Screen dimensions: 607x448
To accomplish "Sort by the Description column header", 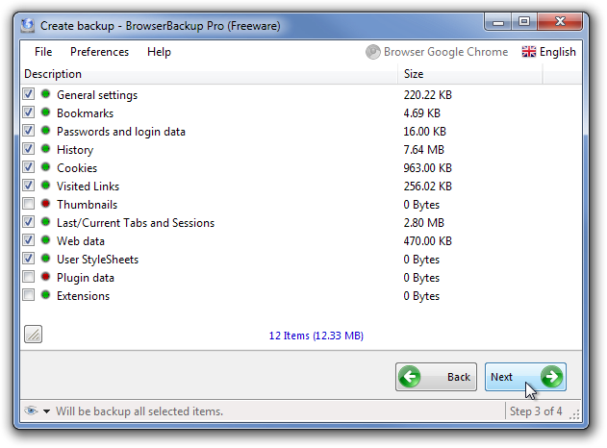I will click(209, 74).
